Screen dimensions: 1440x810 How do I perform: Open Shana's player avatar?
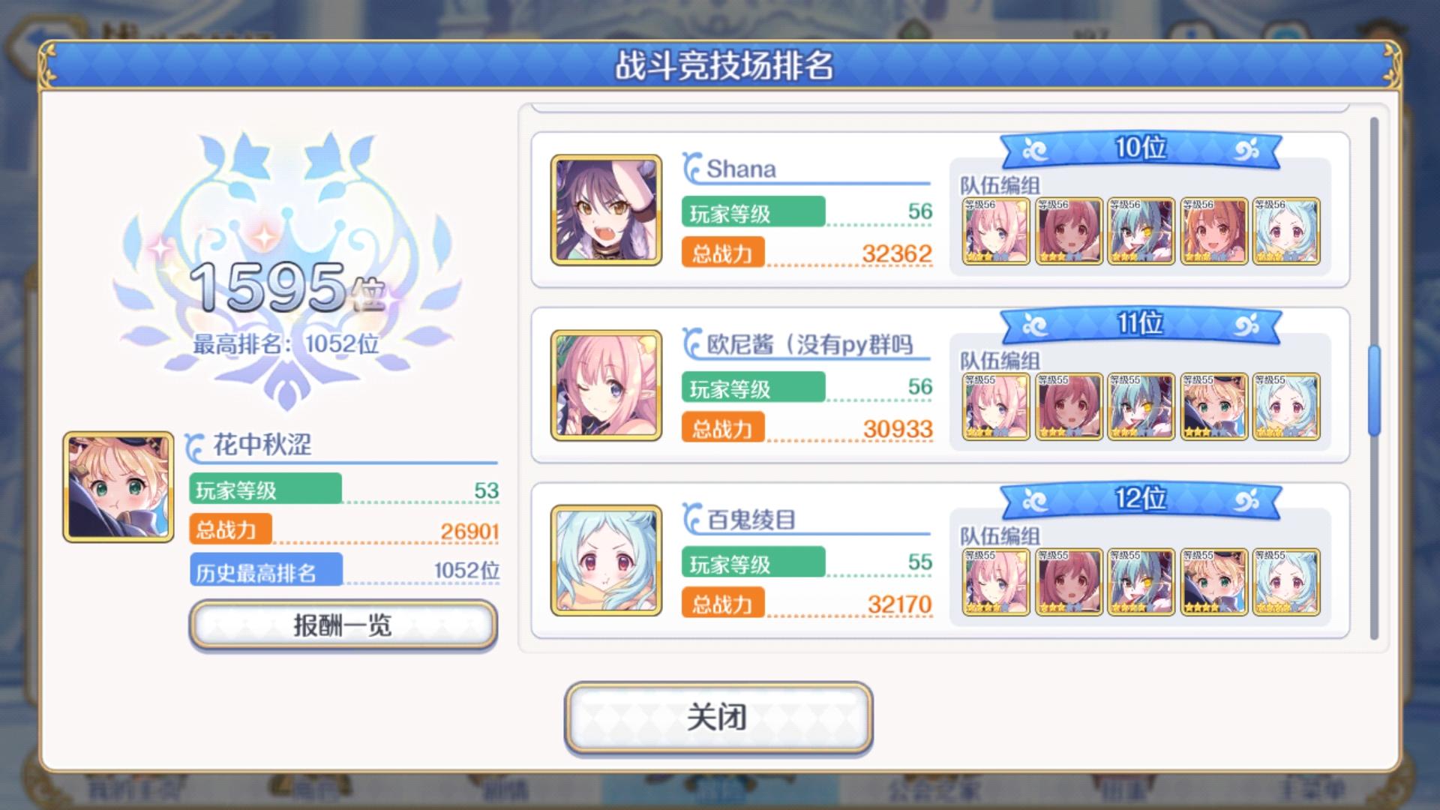[606, 210]
